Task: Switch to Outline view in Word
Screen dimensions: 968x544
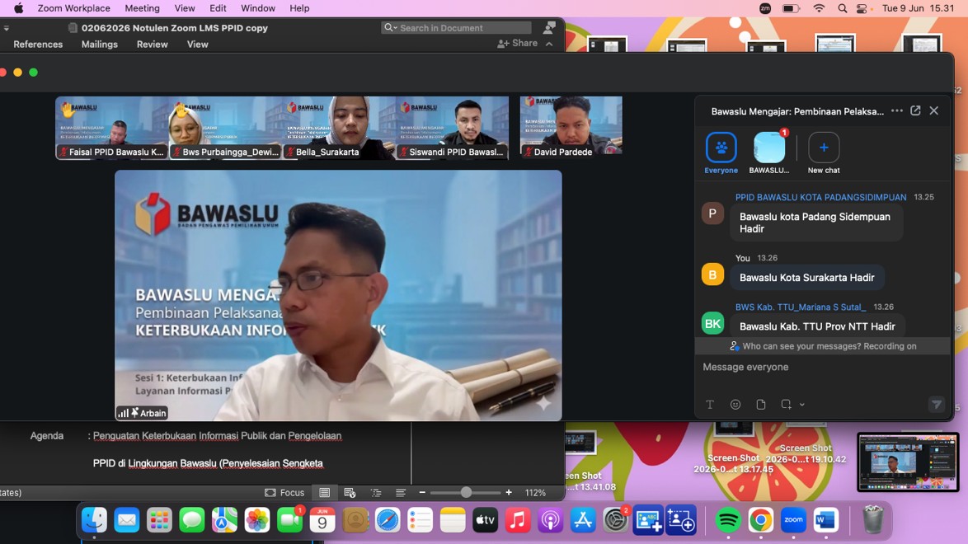Action: (375, 493)
